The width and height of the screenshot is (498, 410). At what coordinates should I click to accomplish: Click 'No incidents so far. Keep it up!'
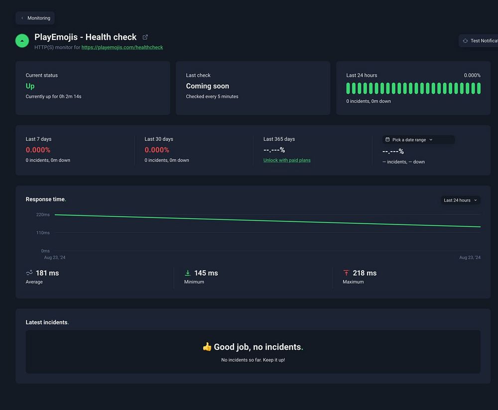pos(253,360)
